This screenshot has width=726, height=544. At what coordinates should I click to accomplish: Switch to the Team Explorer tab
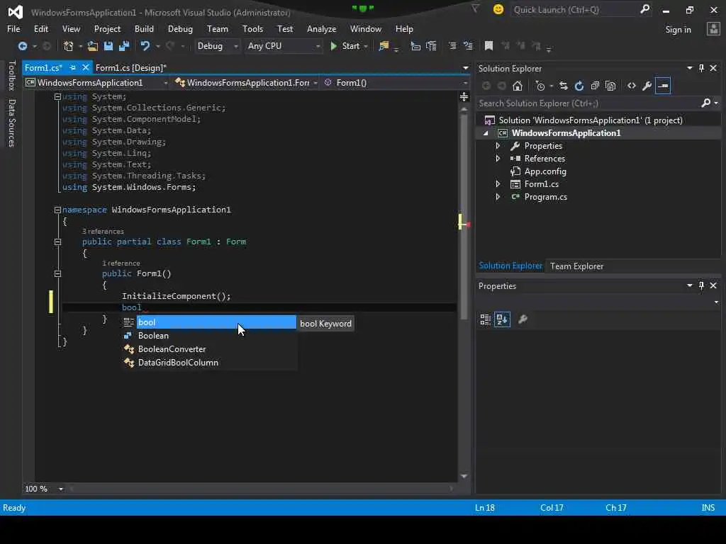(x=576, y=266)
